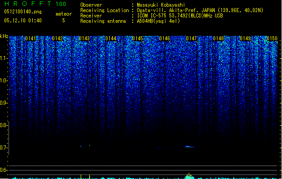The image size is (282, 179).
Task: Click the bright meteor echo near 0147
Action: (189, 146)
